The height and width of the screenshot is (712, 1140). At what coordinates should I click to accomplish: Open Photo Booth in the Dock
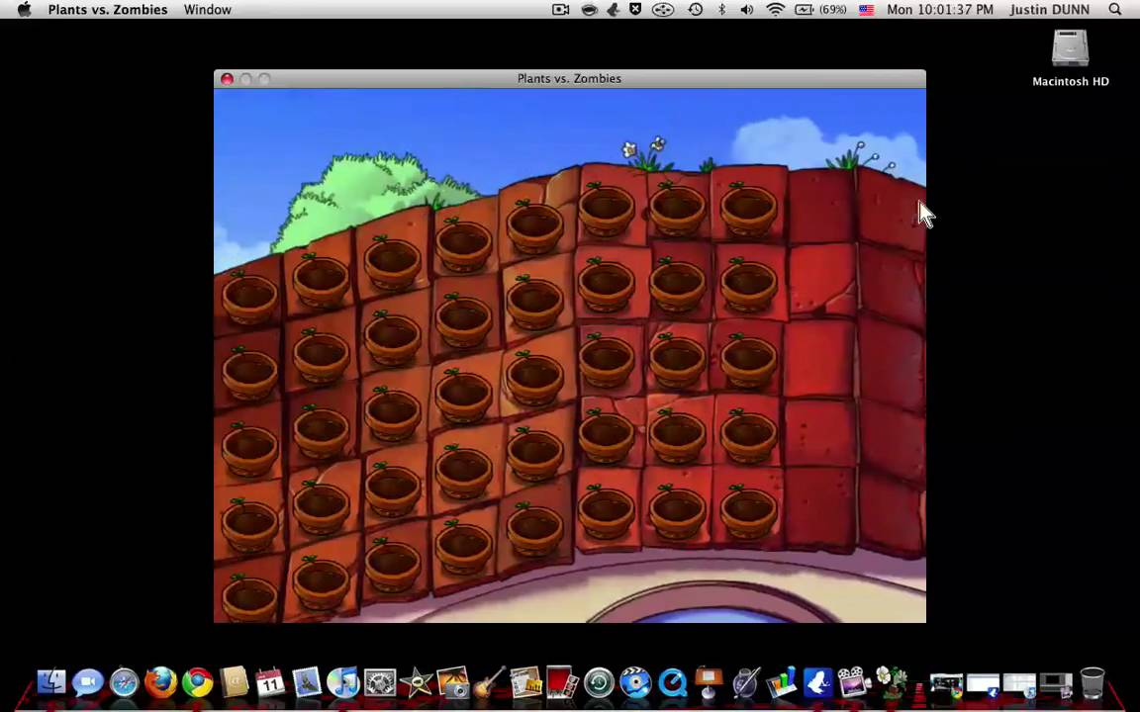562,683
